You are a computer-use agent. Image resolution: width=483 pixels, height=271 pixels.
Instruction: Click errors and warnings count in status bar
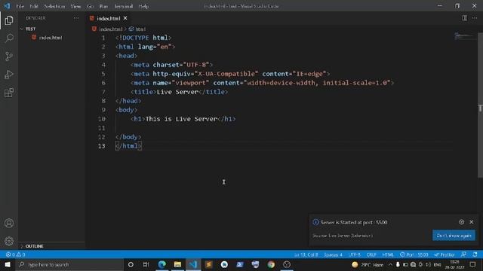pyautogui.click(x=15, y=254)
